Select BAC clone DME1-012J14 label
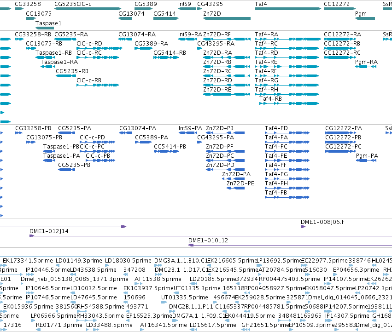The image size is (392, 332). click(x=49, y=231)
